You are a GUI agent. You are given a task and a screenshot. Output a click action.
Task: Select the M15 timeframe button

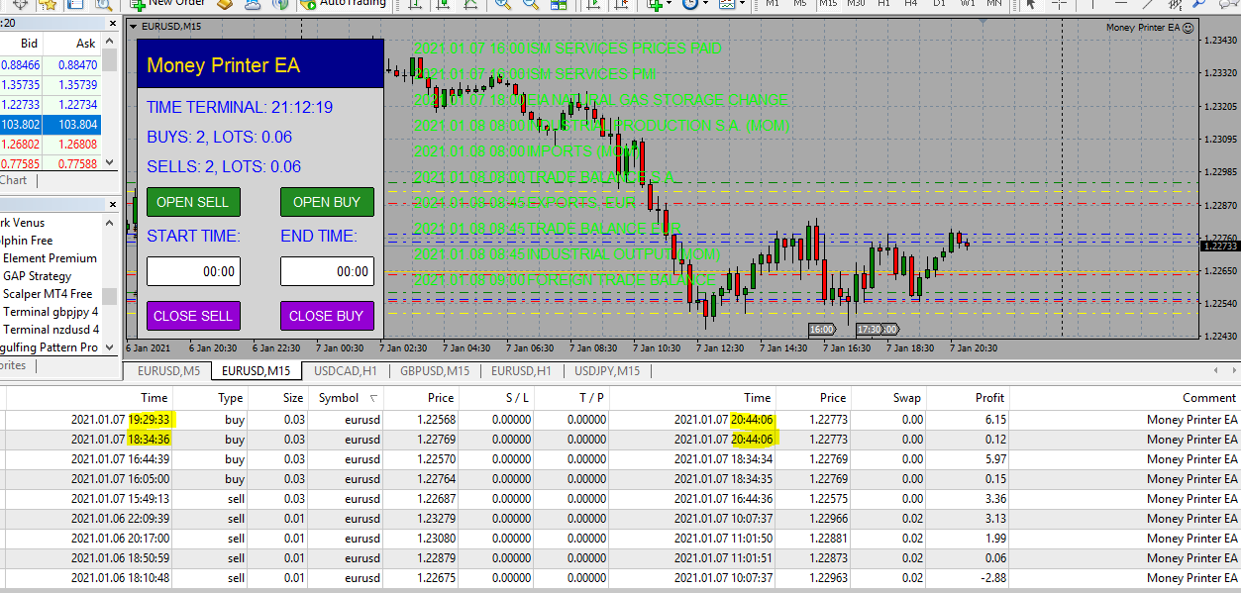828,4
